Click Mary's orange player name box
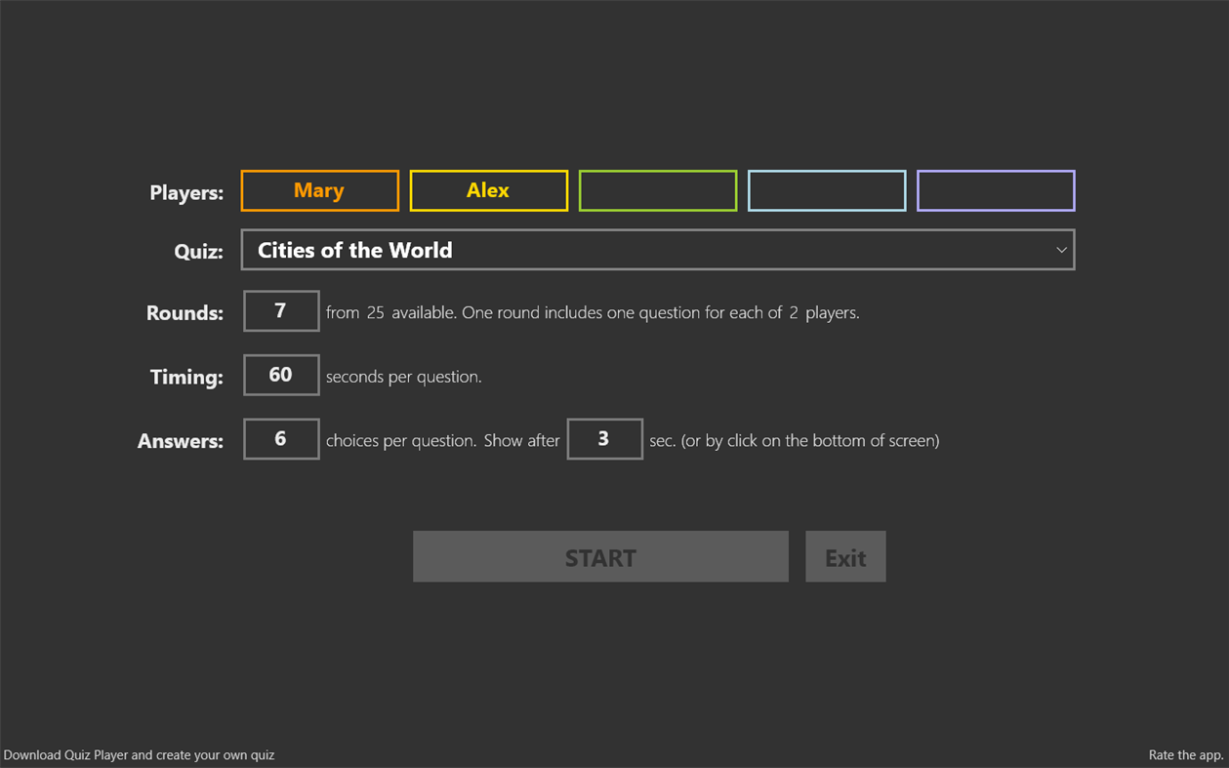This screenshot has width=1229, height=768. (319, 190)
